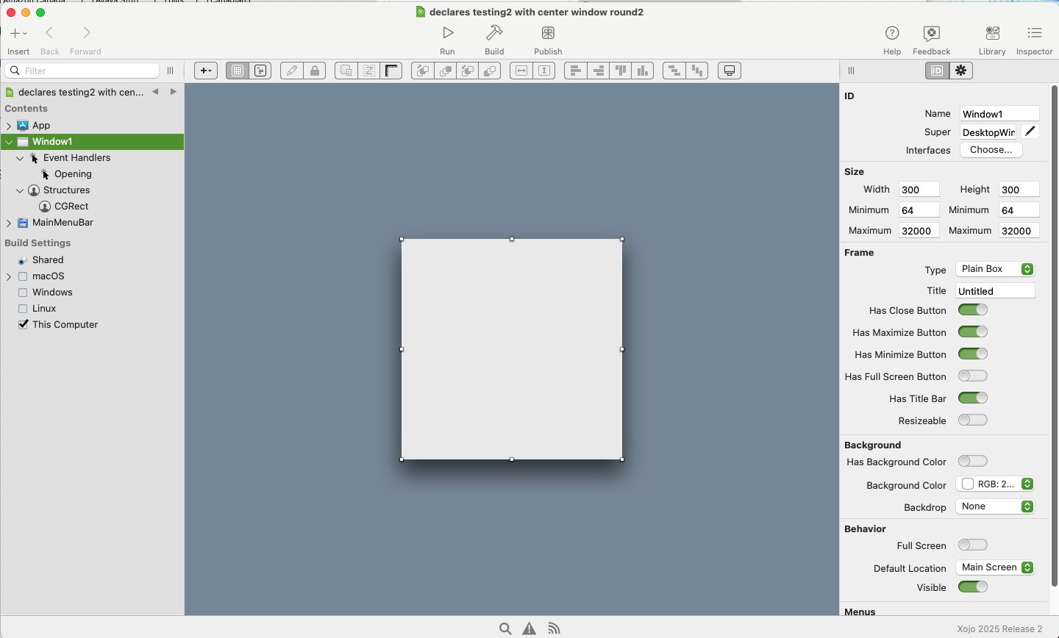Click the Publish icon

point(548,33)
